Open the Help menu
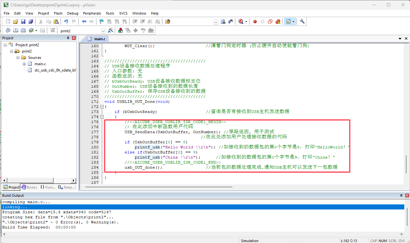 155,13
